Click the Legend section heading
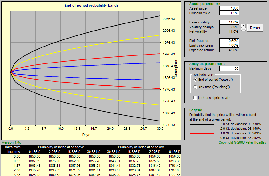 (195, 110)
